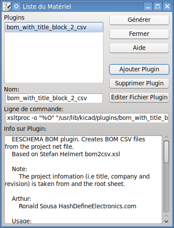Click the Générer button
Screen dimensions: 174x228
(x=139, y=20)
